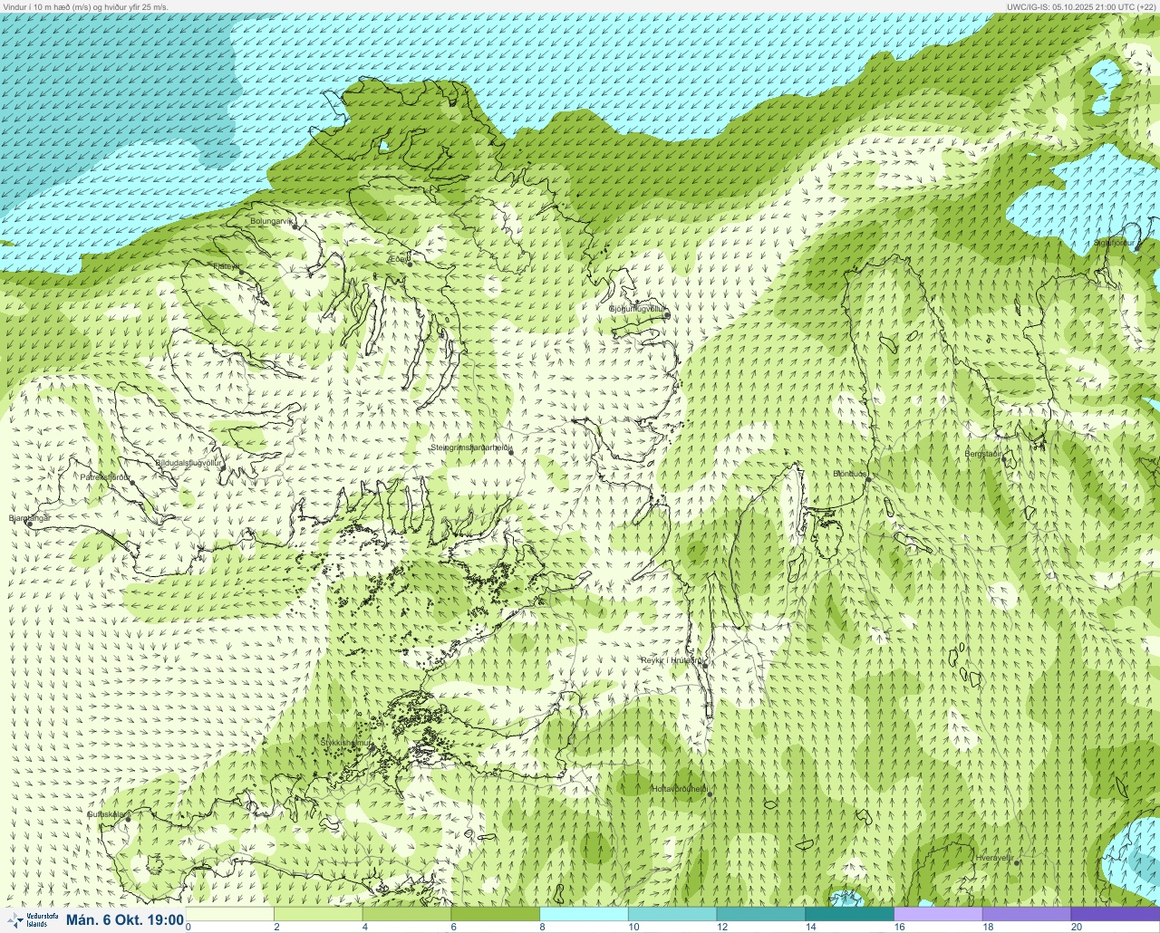1160x933 pixels.
Task: Click the Gjögurflugvöllur station label
Action: click(x=638, y=309)
